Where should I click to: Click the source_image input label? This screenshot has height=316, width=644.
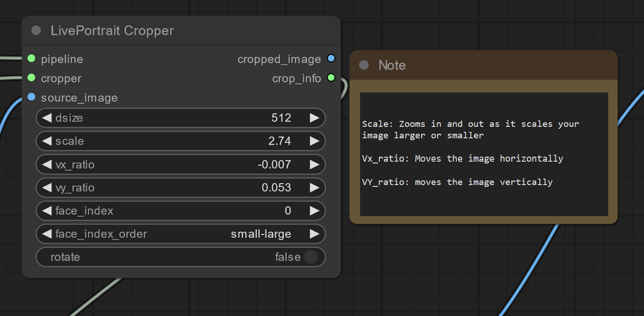click(x=79, y=98)
